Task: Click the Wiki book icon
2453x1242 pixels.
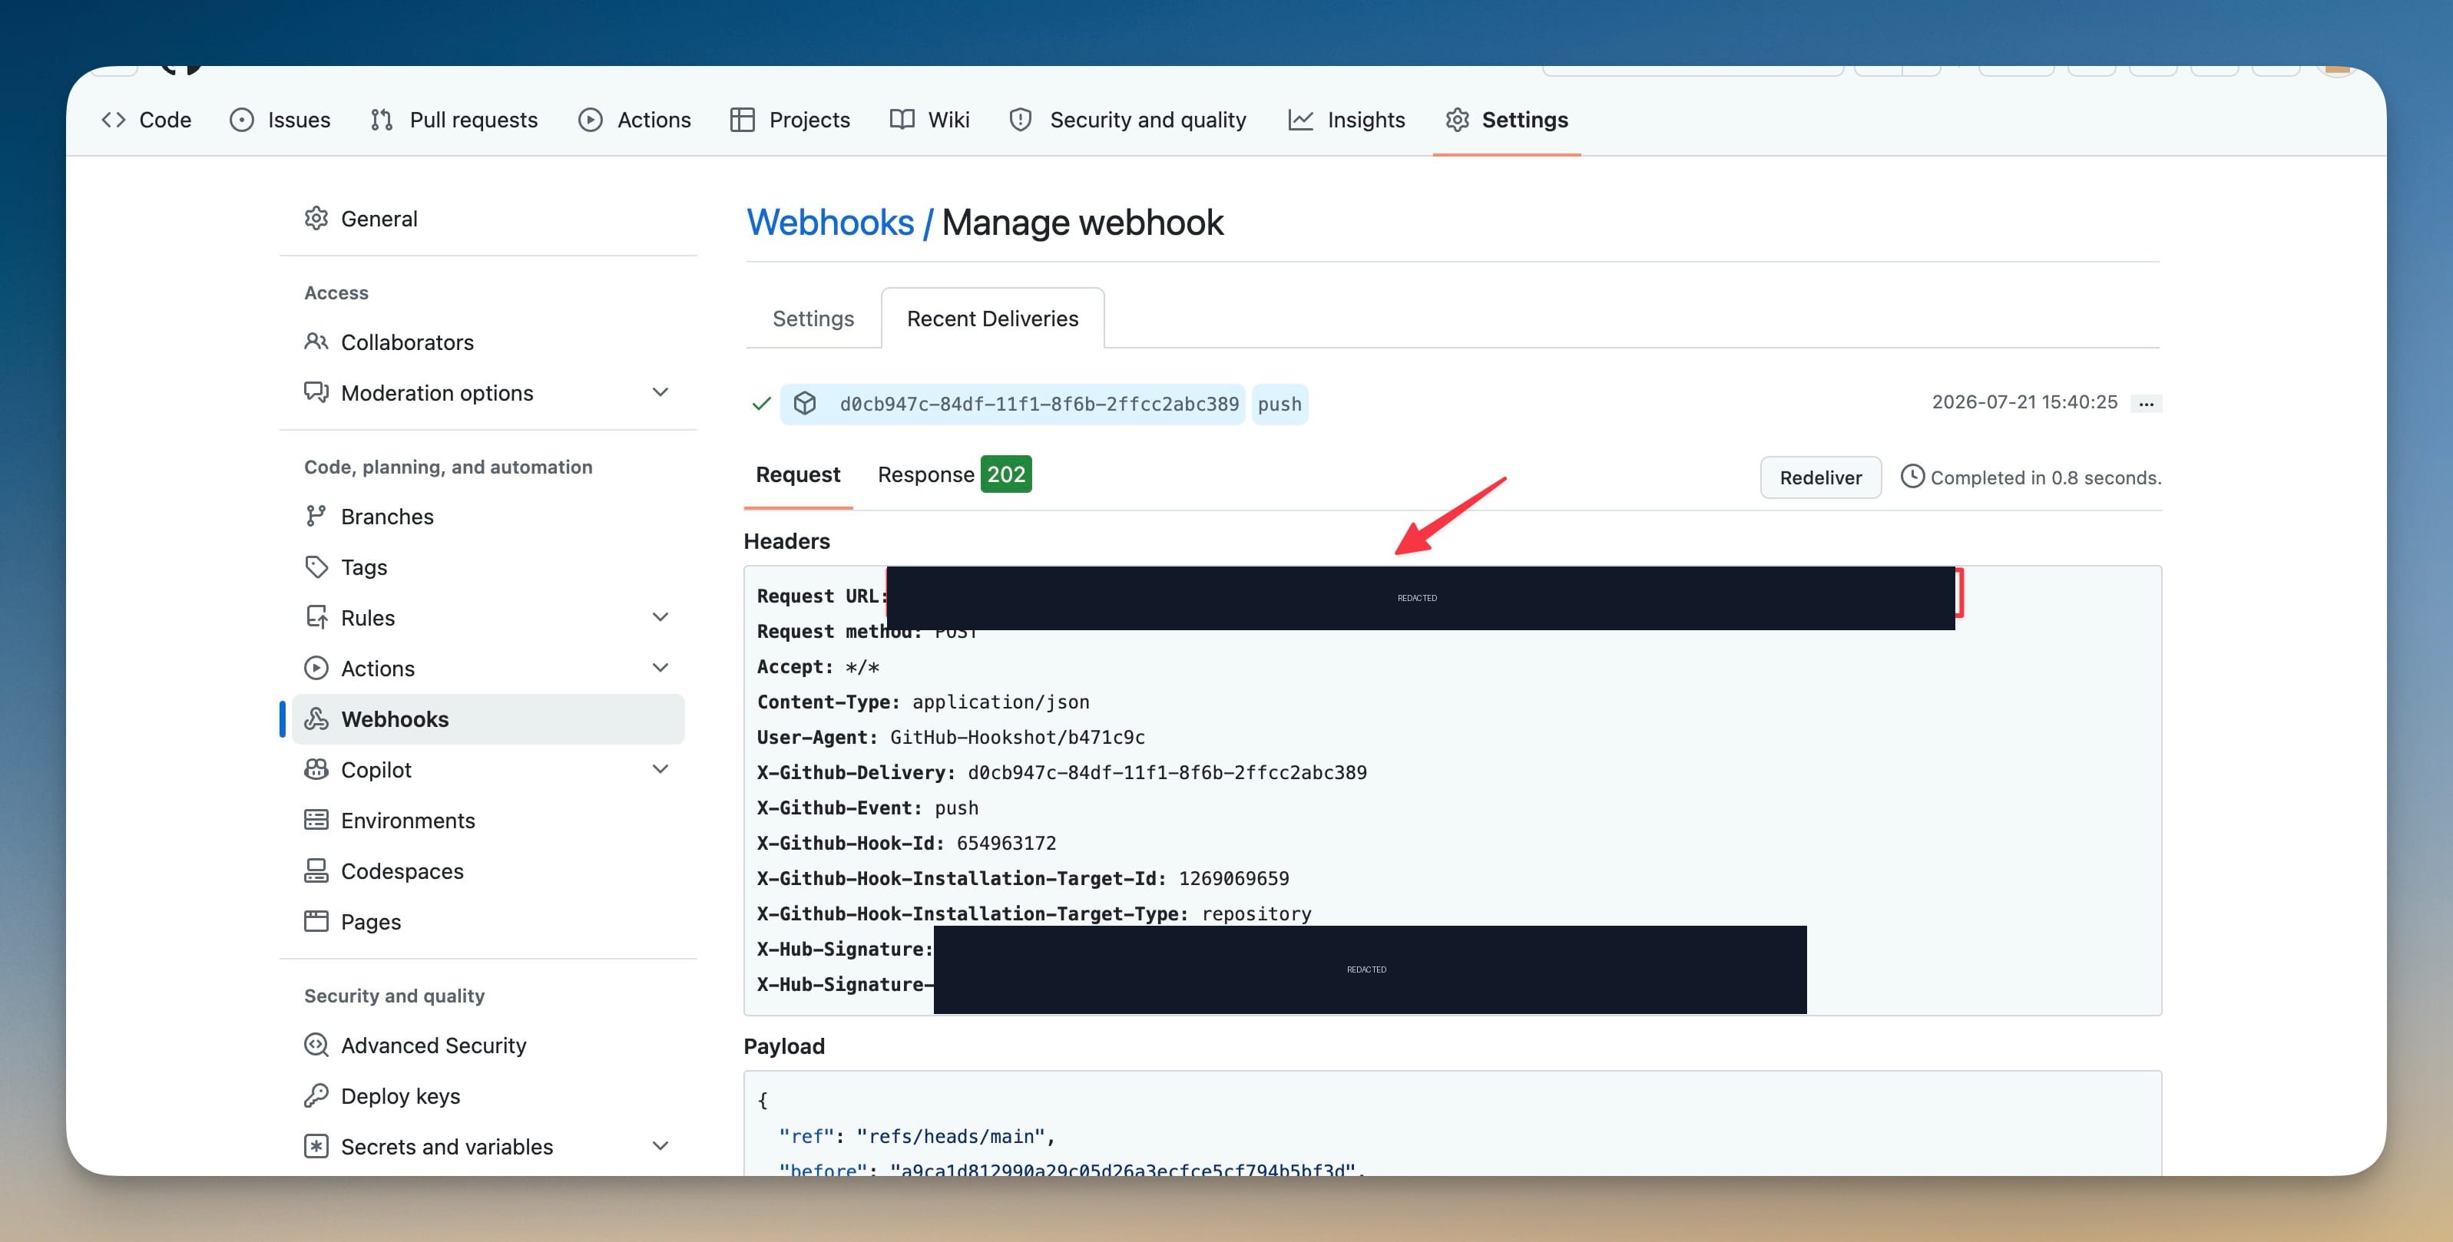Action: point(902,120)
